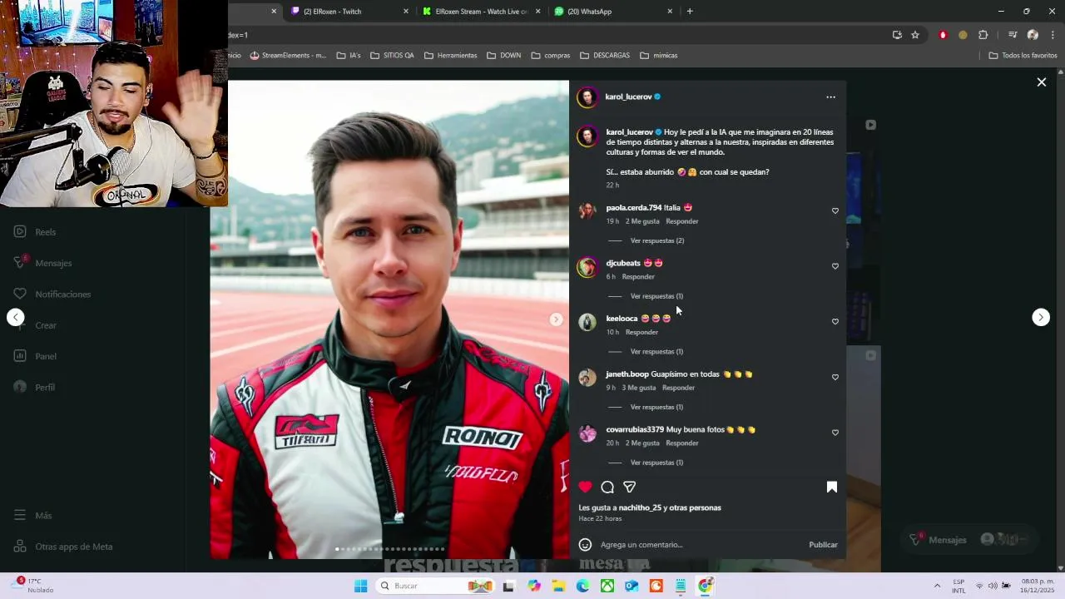Like djcubeats's comment
Viewport: 1065px width, 599px height.
tap(835, 266)
